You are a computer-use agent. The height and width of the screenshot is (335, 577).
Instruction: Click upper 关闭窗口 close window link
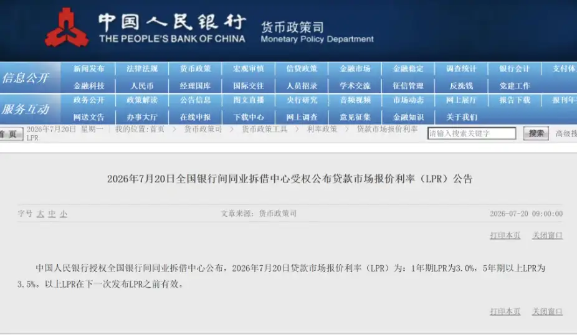(547, 235)
